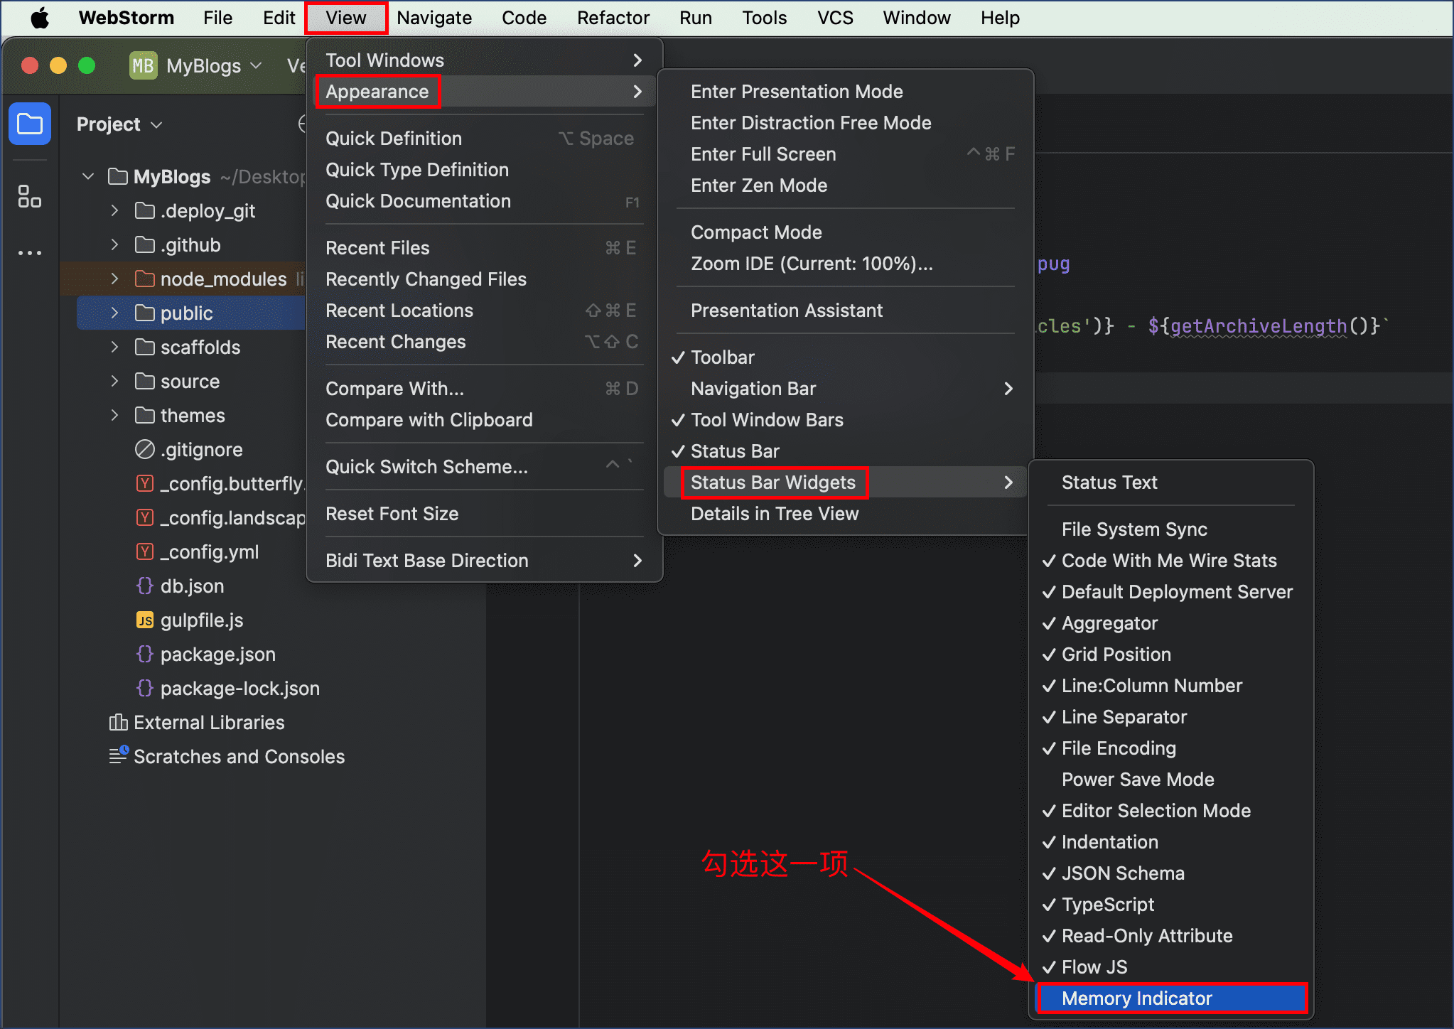This screenshot has height=1029, width=1454.
Task: Click the Project tool window folder icon
Action: click(x=30, y=124)
